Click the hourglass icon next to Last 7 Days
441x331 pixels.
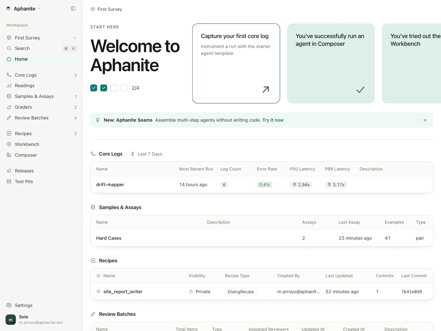tap(133, 154)
